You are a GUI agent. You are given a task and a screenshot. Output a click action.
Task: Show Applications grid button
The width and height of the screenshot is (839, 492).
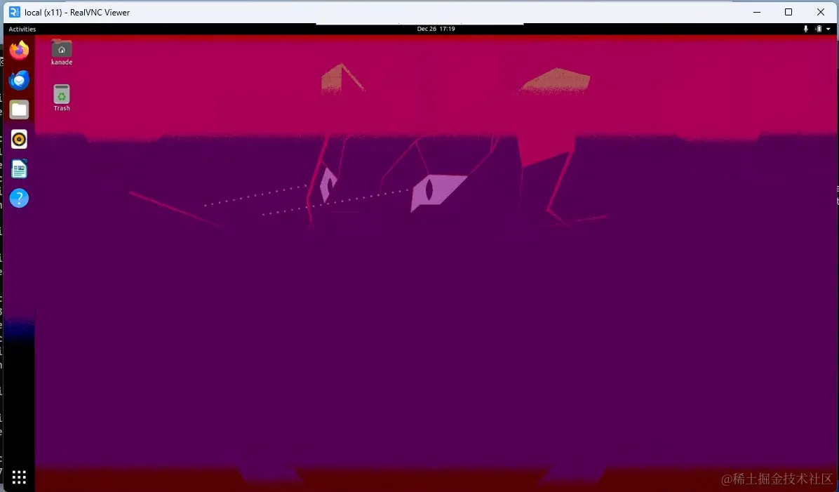click(x=19, y=477)
